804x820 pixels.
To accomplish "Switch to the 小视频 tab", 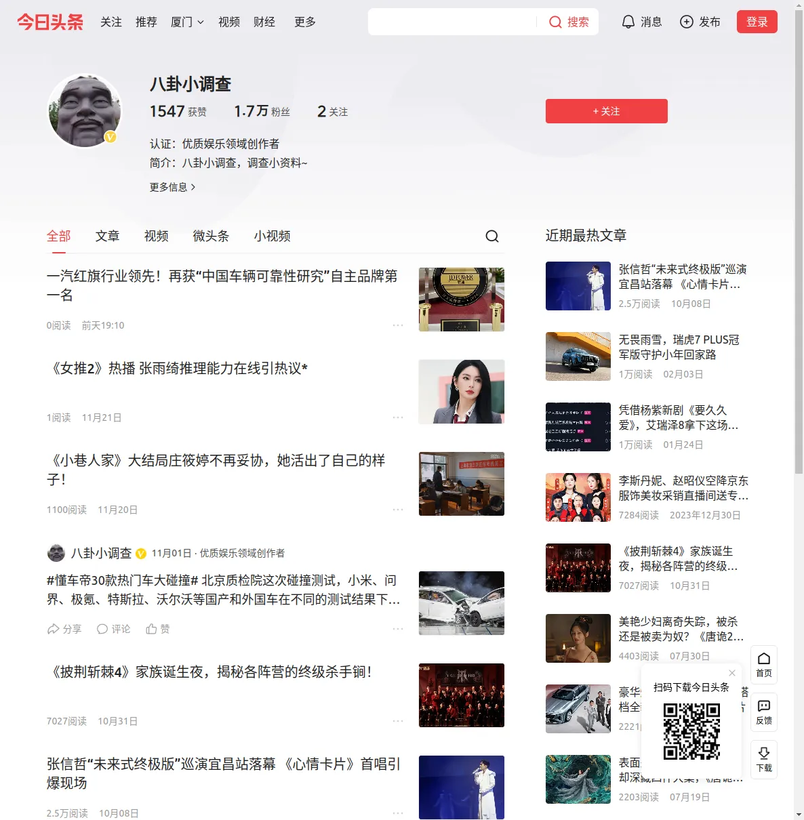I will tap(273, 236).
